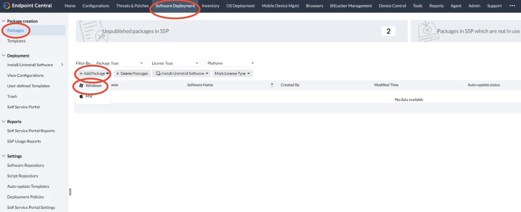This screenshot has height=212, width=521.
Task: Open Script Repository
Action: [22, 176]
